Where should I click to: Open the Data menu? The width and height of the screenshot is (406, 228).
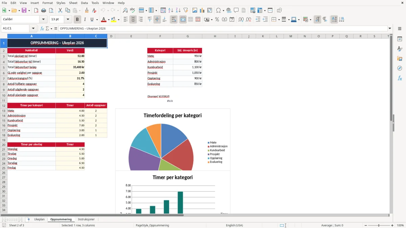(84, 3)
